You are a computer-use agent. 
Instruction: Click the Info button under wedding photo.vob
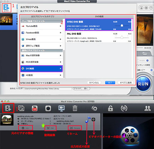25,128
